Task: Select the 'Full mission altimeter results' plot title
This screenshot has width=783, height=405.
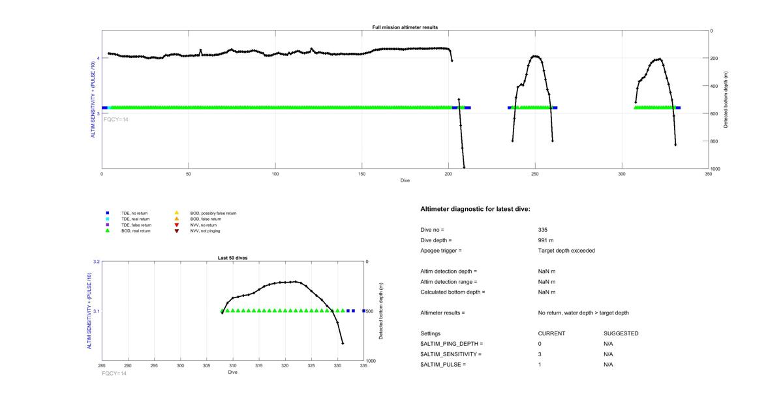Action: tap(405, 27)
